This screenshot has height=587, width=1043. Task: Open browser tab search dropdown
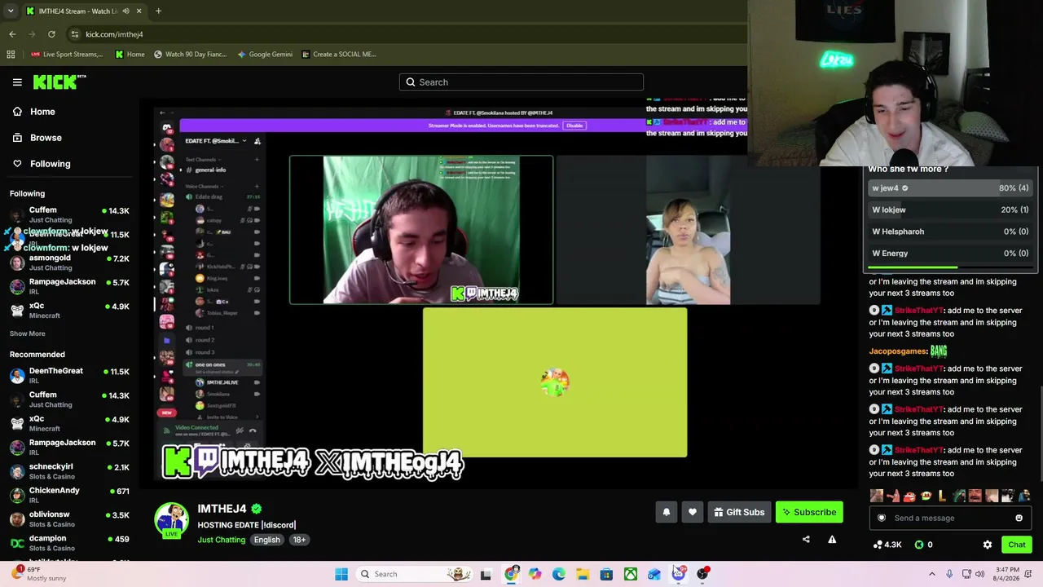click(x=12, y=11)
